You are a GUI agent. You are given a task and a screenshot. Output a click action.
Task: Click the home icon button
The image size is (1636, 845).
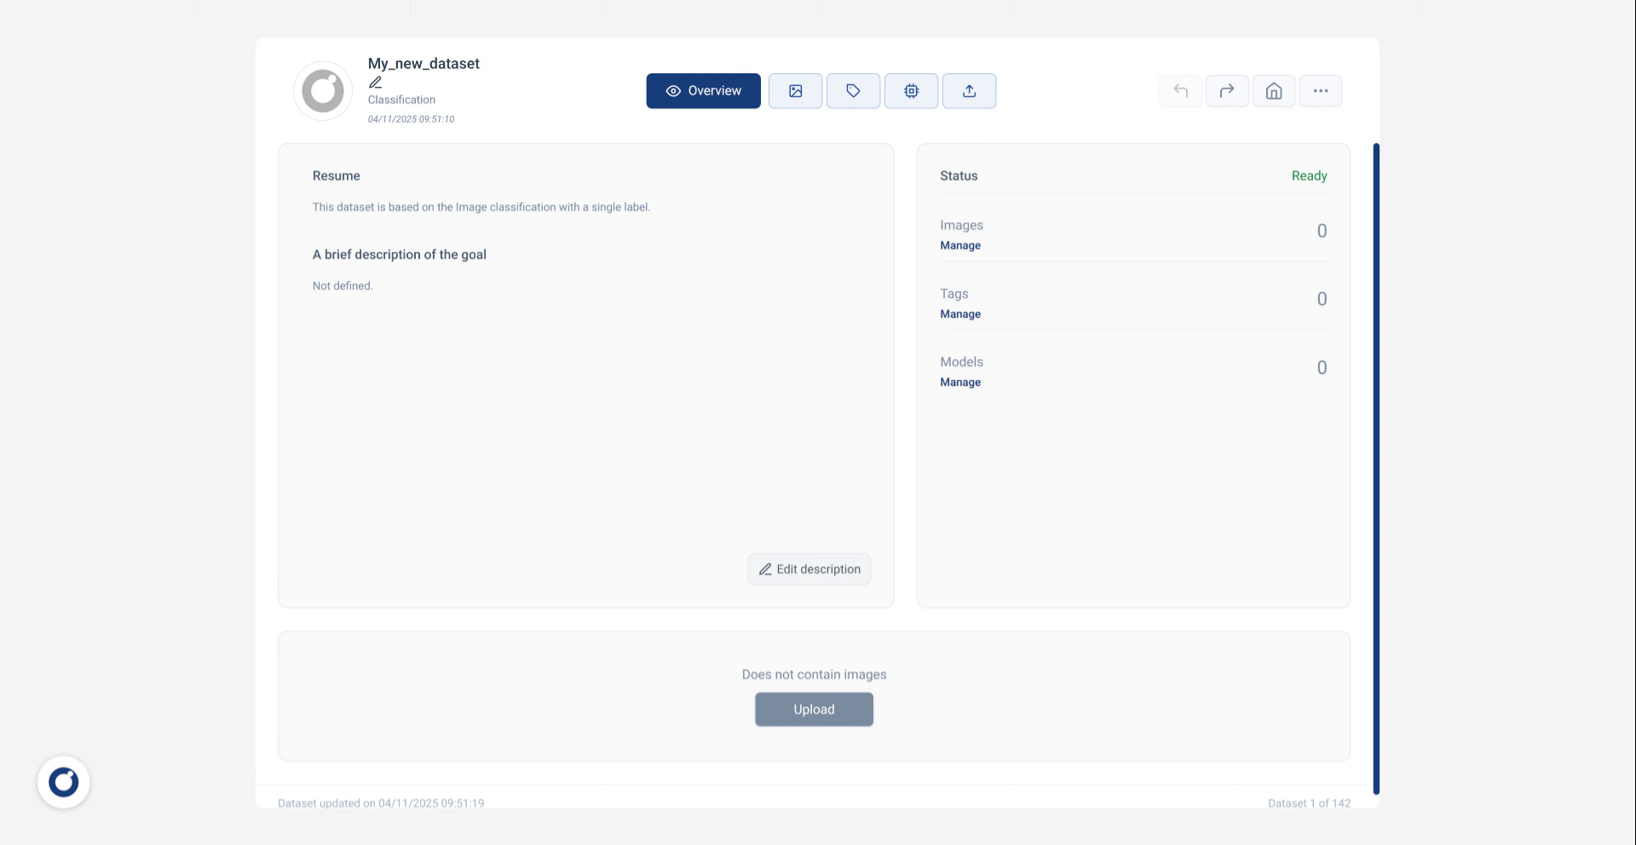1274,91
